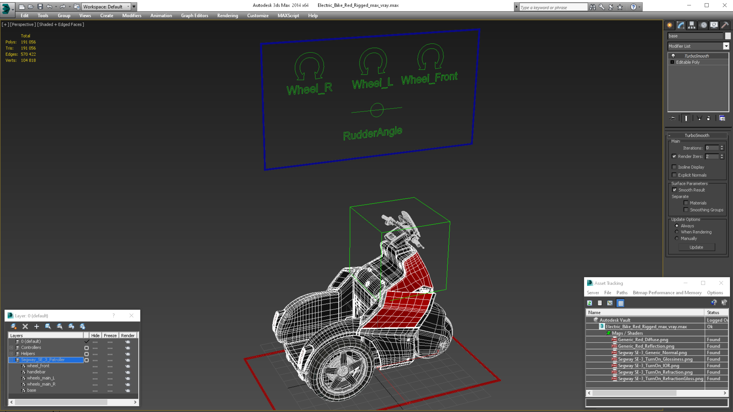This screenshot has width=733, height=412.
Task: Toggle TurboSmooth modifier light bulb on/off
Action: click(x=673, y=56)
